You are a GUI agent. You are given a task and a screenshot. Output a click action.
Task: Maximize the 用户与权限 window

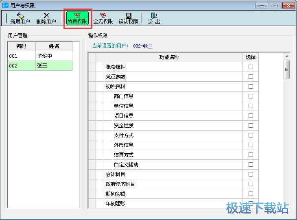tap(275, 6)
